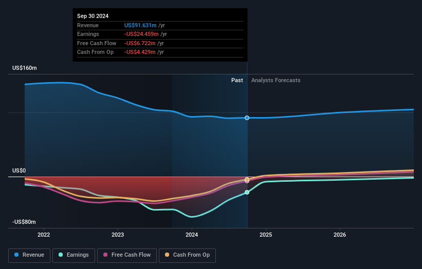Image resolution: width=422 pixels, height=269 pixels.
Task: Click the 2026 x-axis label
Action: 340,235
